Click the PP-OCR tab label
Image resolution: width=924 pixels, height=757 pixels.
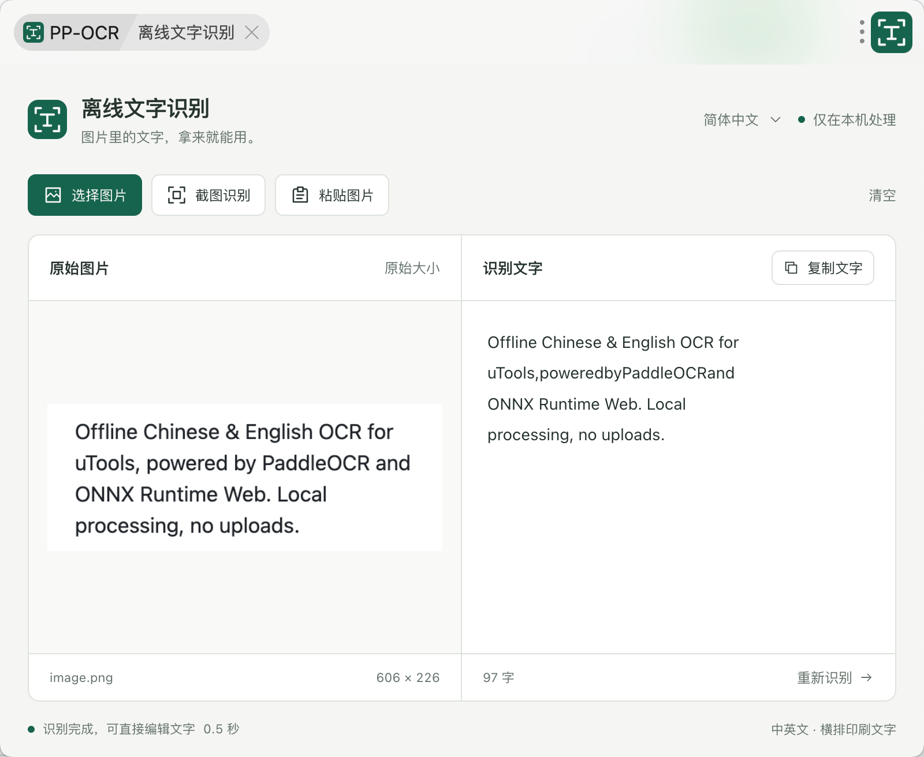coord(84,32)
